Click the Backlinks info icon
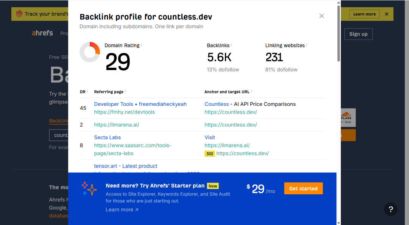Viewport: 409px width, 225px height. [x=231, y=45]
